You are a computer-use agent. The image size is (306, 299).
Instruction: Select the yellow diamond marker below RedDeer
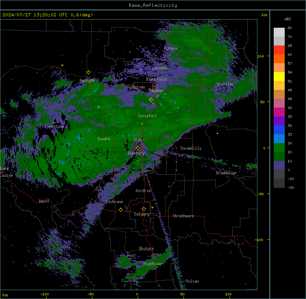coord(151,100)
